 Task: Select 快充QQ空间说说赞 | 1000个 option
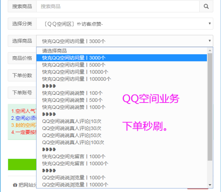(x=121, y=107)
